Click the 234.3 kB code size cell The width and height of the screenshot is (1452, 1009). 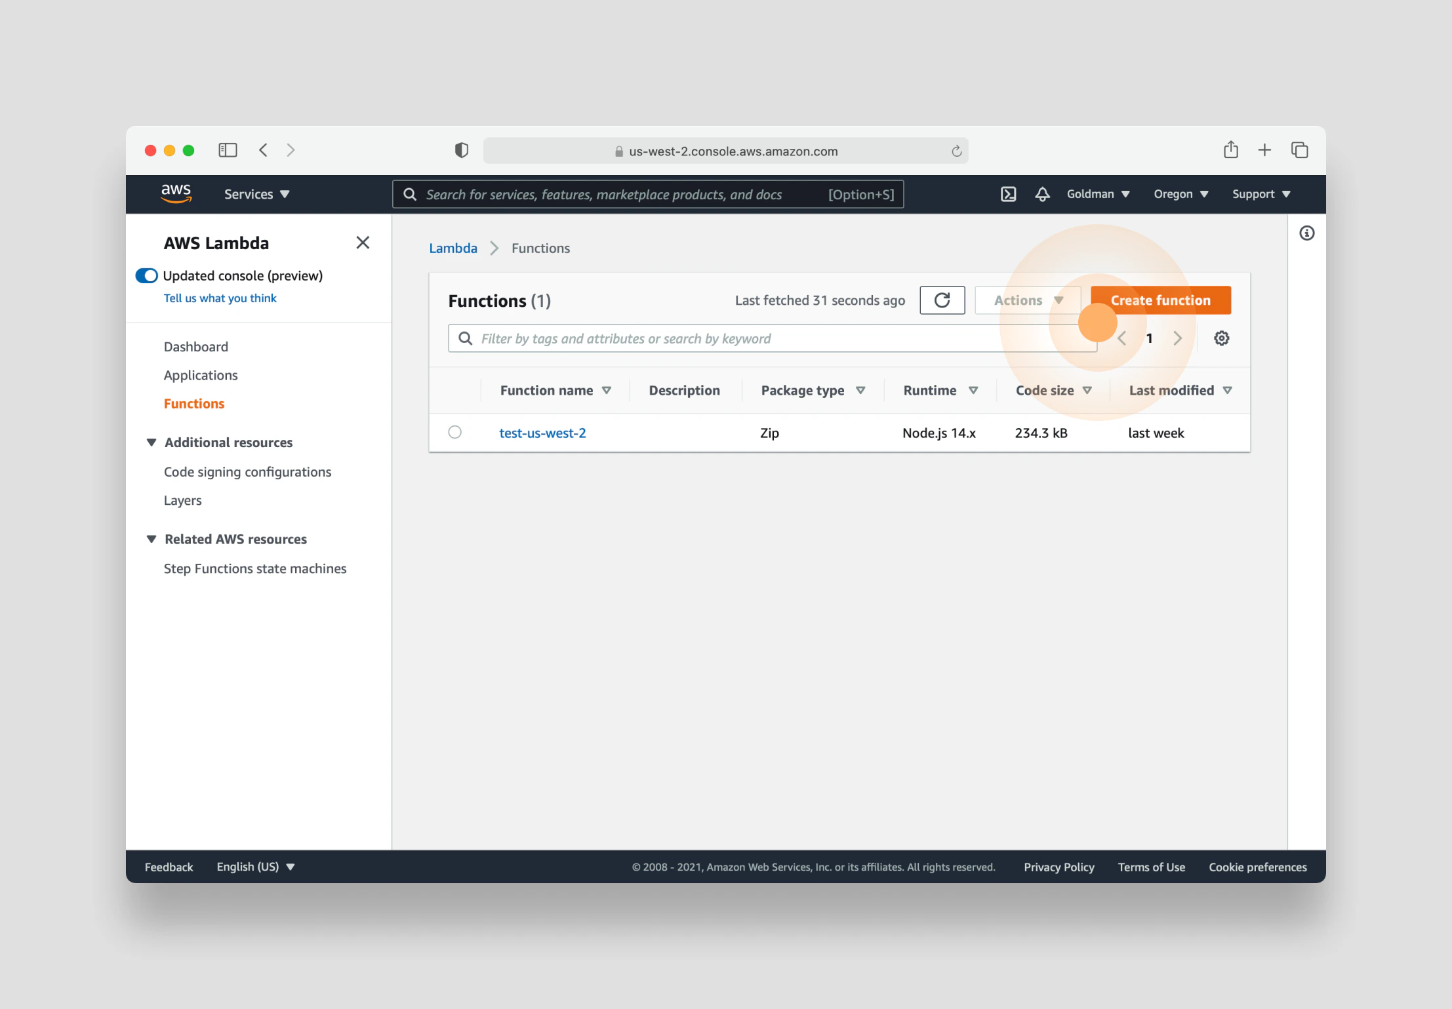coord(1041,433)
